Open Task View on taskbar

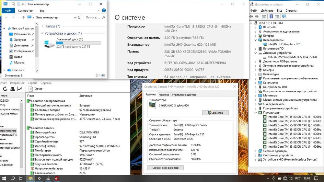pyautogui.click(x=21, y=178)
